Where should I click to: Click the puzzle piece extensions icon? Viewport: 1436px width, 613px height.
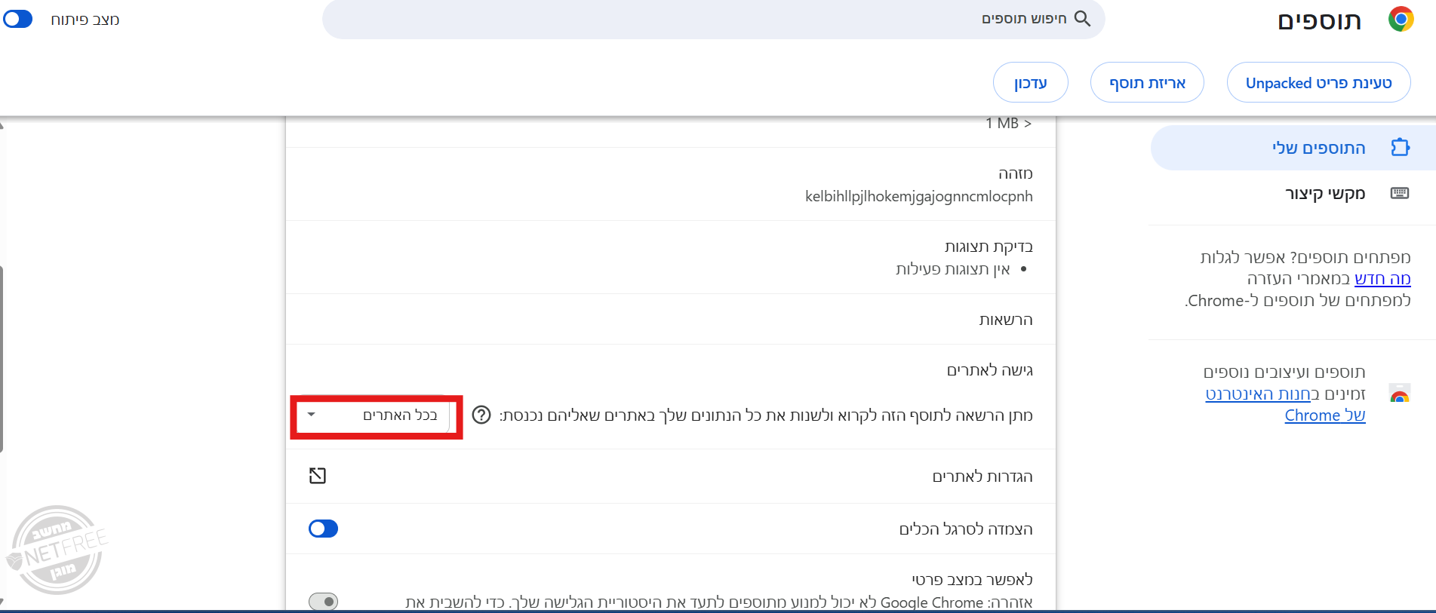[1400, 147]
